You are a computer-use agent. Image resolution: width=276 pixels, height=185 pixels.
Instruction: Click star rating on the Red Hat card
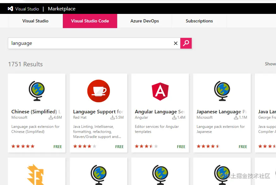85,146
